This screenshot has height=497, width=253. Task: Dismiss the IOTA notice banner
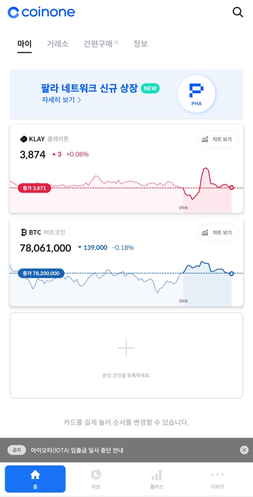244,450
